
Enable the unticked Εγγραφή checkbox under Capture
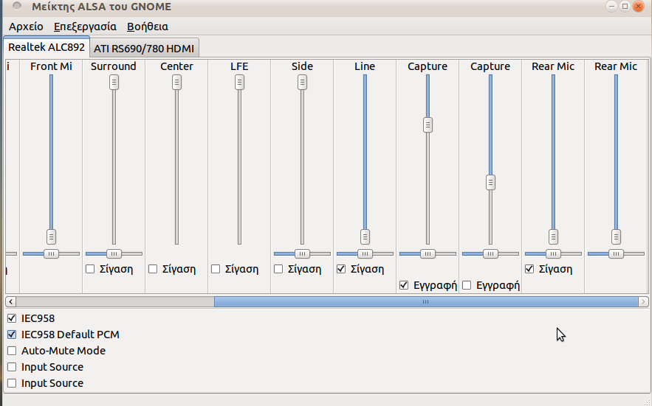tap(467, 285)
